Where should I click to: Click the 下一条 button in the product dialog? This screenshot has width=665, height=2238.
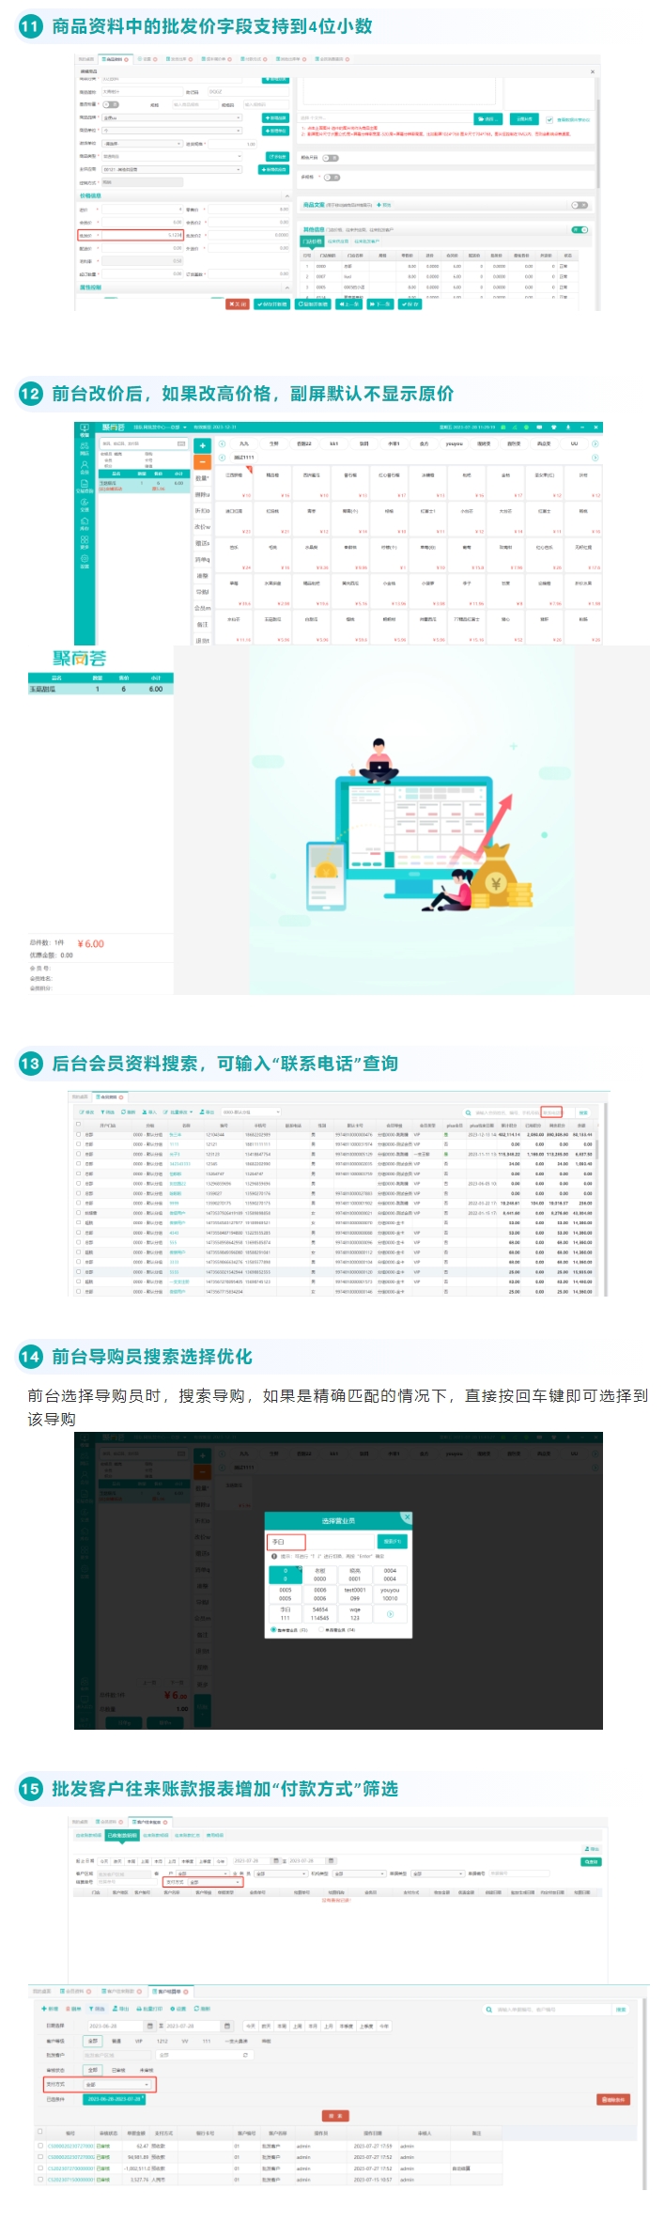pos(379,303)
